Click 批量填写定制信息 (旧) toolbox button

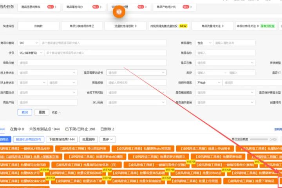click(87, 164)
